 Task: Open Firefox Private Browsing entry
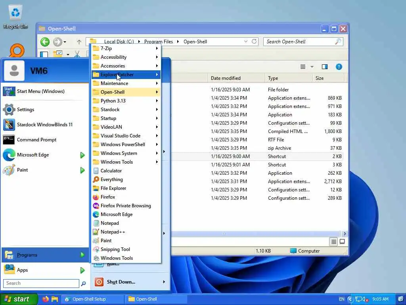(126, 206)
